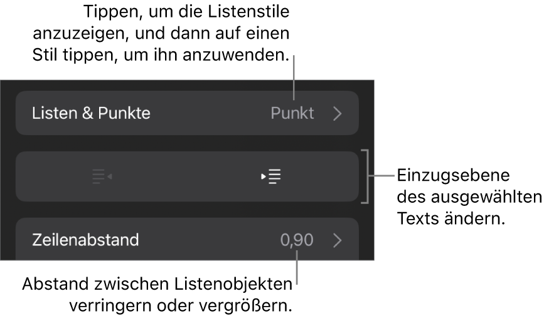The width and height of the screenshot is (549, 321).
Task: Open the chevron next to Punkt
Action: 338,113
